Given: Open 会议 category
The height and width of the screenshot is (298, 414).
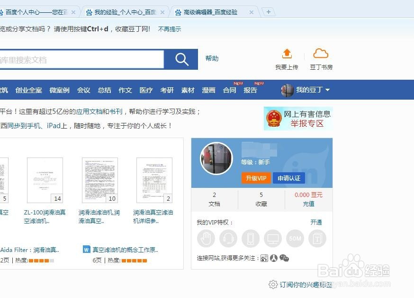Looking at the screenshot, I should (83, 90).
